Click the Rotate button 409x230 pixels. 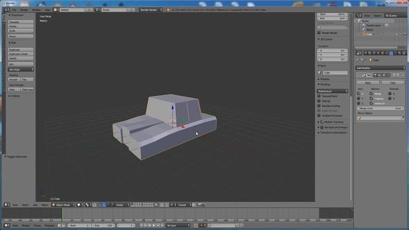[x=20, y=26]
